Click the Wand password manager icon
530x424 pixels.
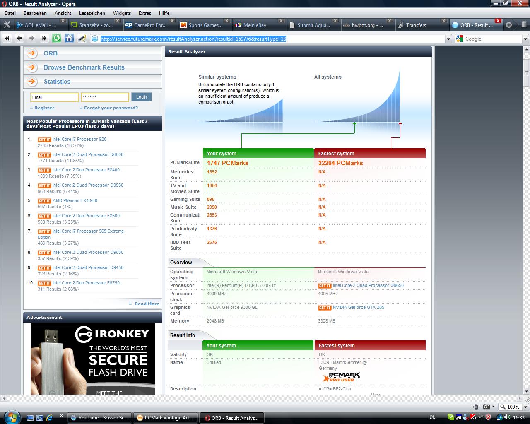[x=82, y=39]
